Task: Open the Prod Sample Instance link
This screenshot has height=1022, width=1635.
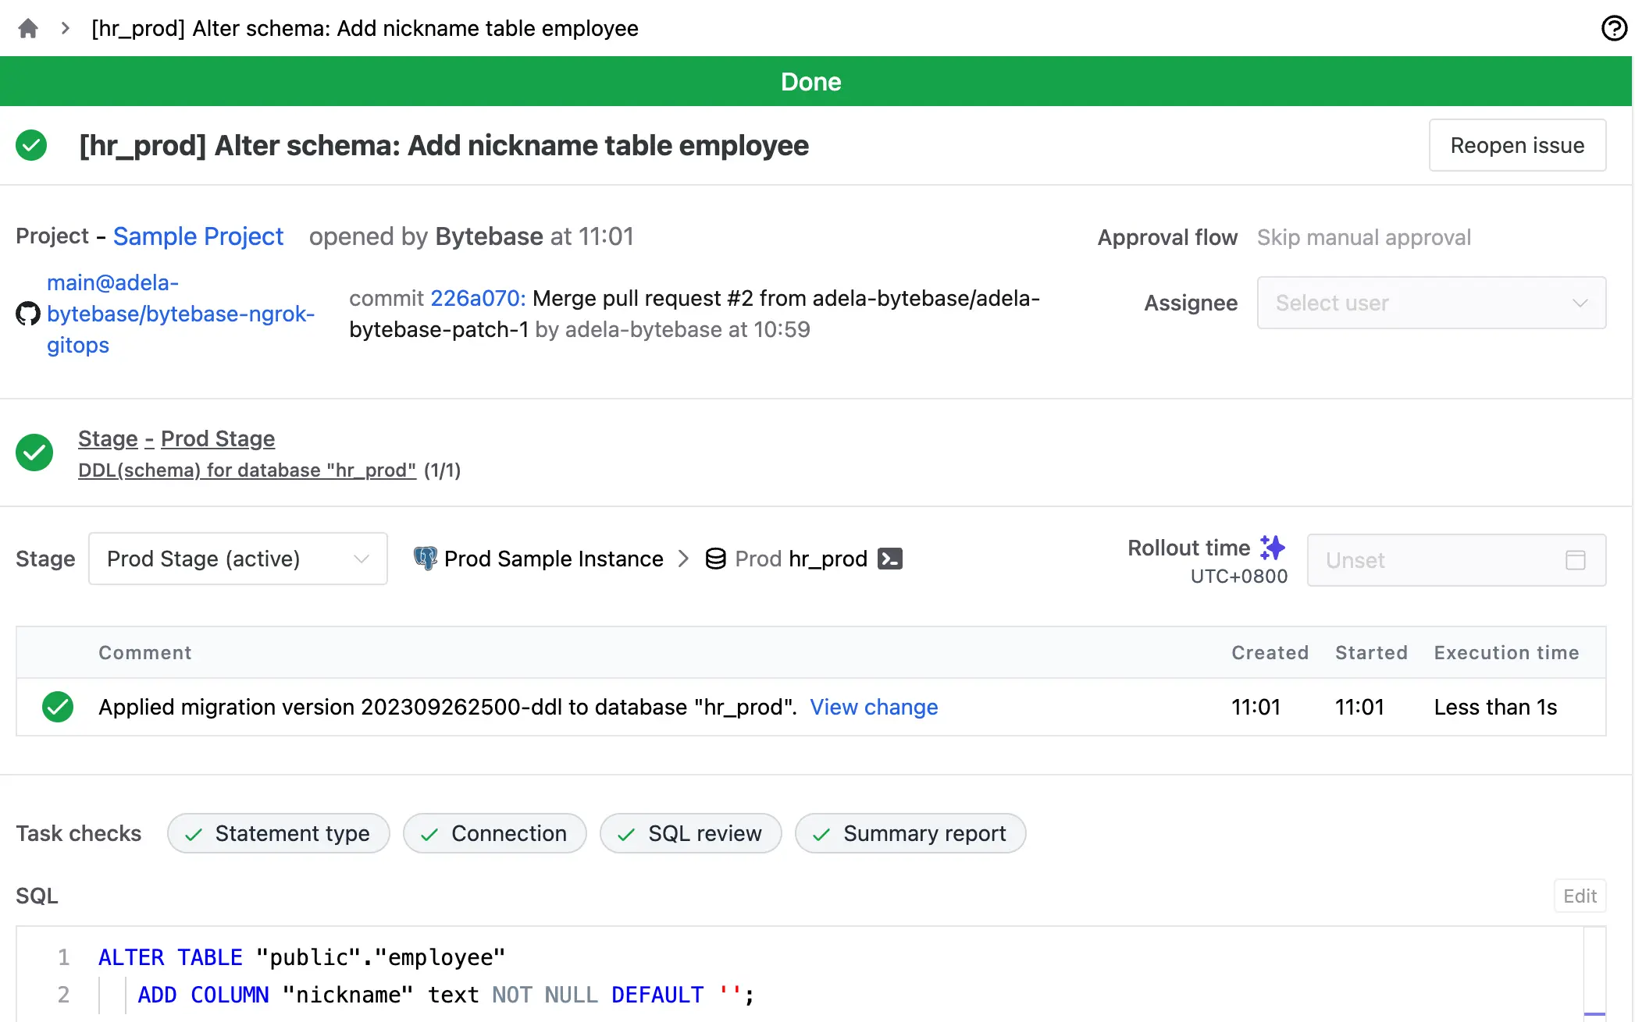Action: (x=554, y=559)
